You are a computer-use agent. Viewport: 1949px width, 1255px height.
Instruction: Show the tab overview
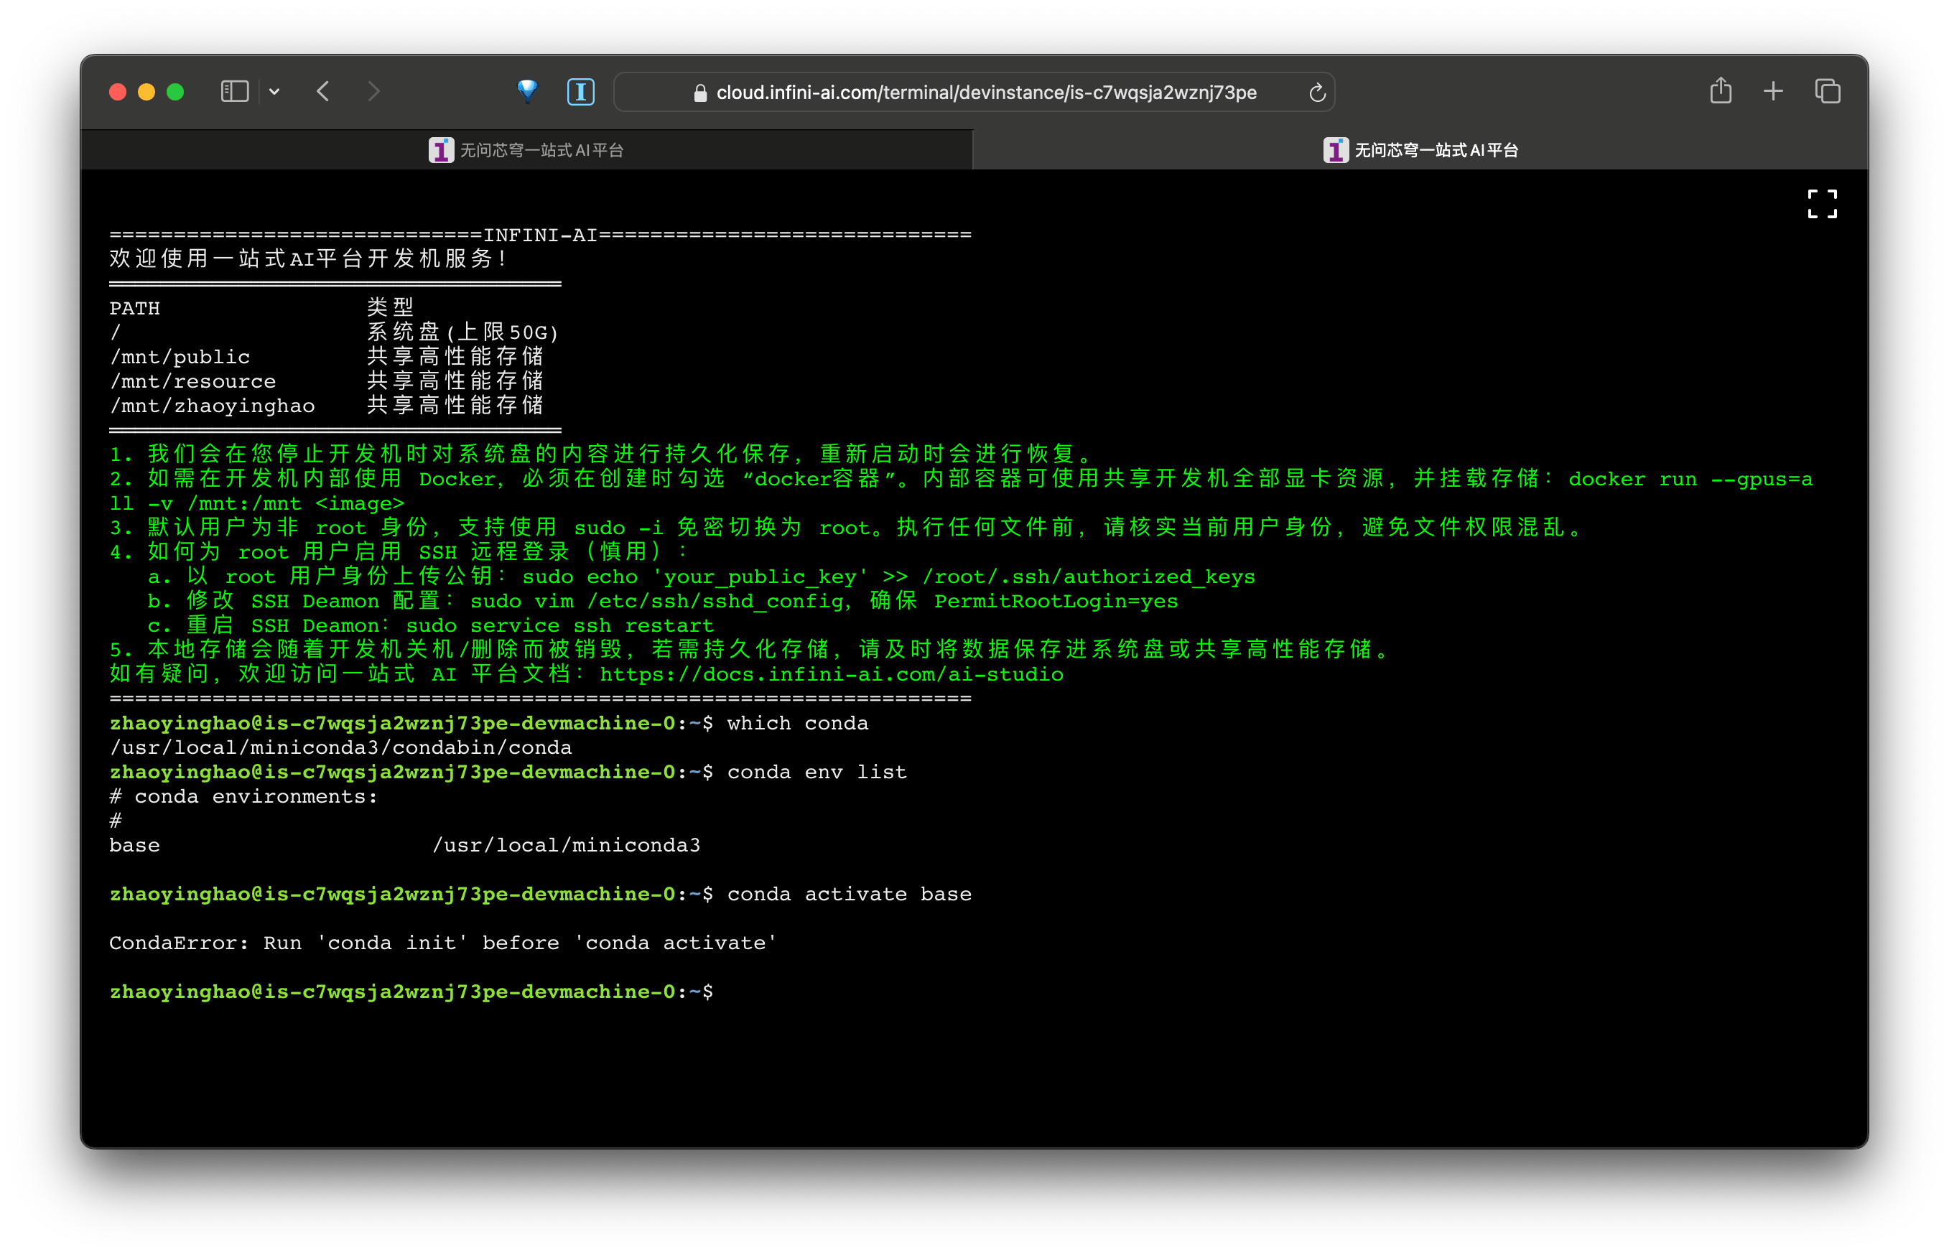(x=1828, y=91)
